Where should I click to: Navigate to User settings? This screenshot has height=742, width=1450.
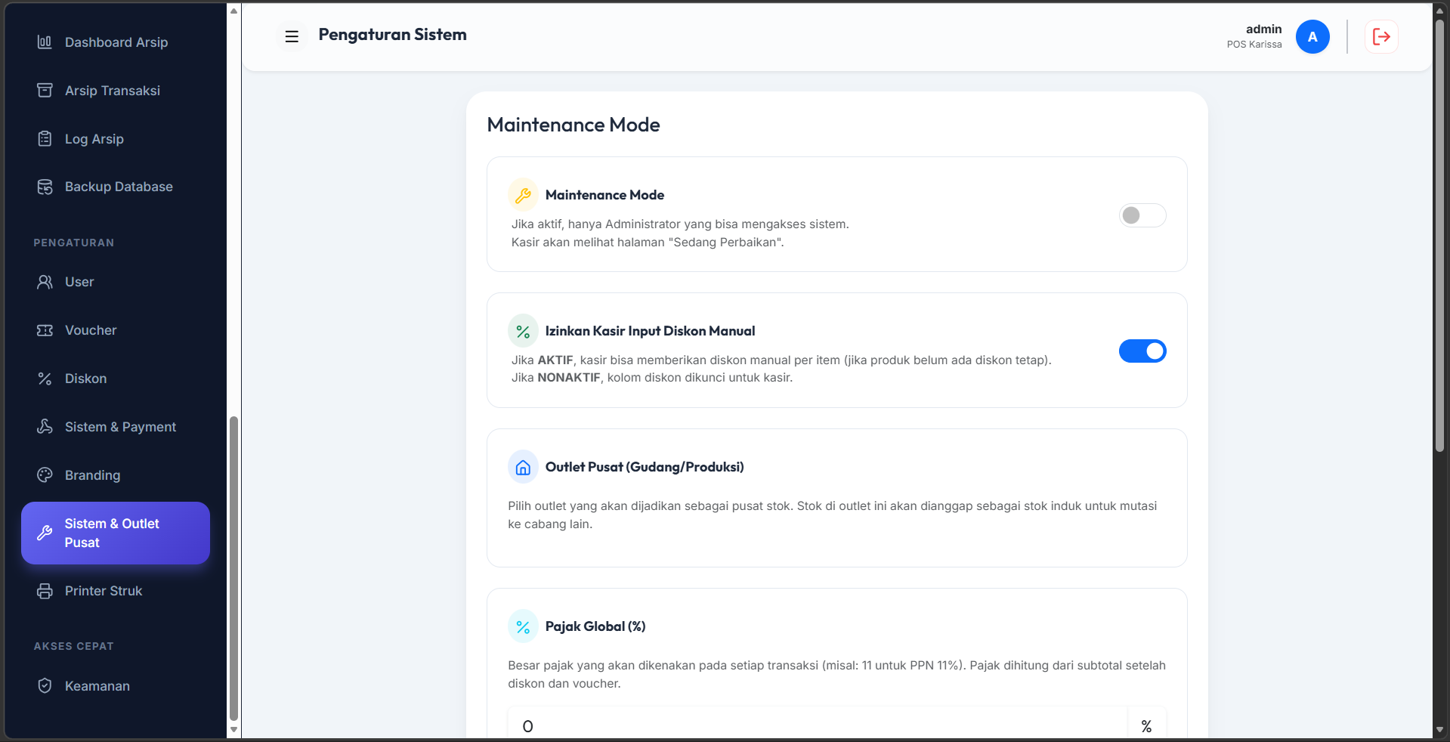(x=116, y=282)
